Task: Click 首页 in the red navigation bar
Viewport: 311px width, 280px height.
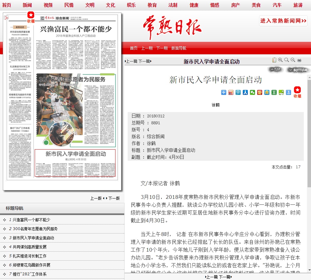Action: (134, 48)
